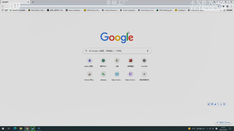Open the Custom Rooms bookmark
This screenshot has height=131, width=234.
click(x=110, y=10)
